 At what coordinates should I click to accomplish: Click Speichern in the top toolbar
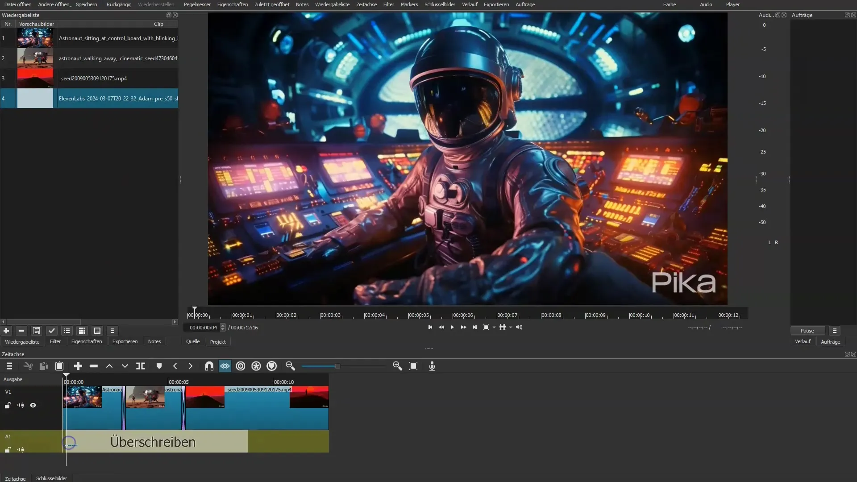(86, 4)
